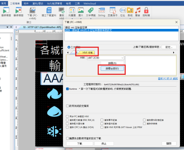Open the side panel options dropdown arrow

pos(7,27)
